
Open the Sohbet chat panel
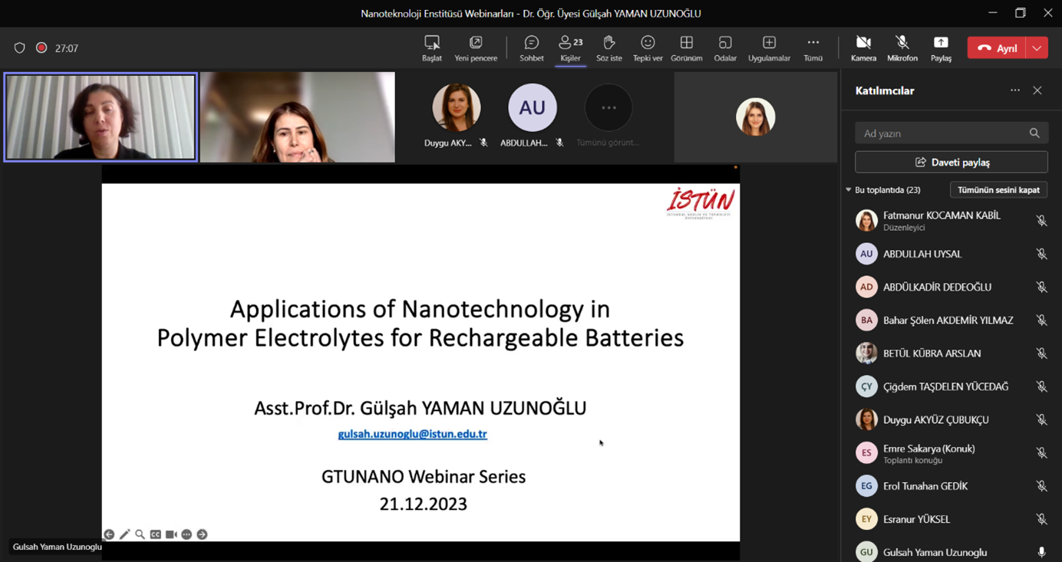click(x=531, y=48)
